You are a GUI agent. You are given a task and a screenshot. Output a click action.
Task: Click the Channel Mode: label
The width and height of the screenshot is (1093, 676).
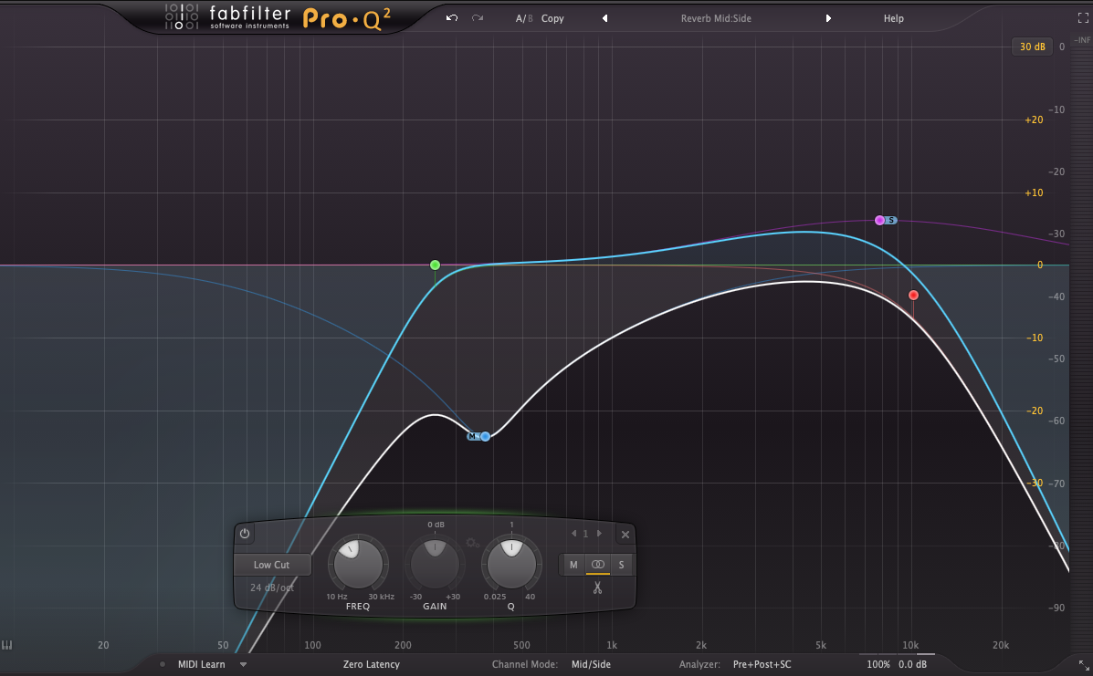click(525, 664)
